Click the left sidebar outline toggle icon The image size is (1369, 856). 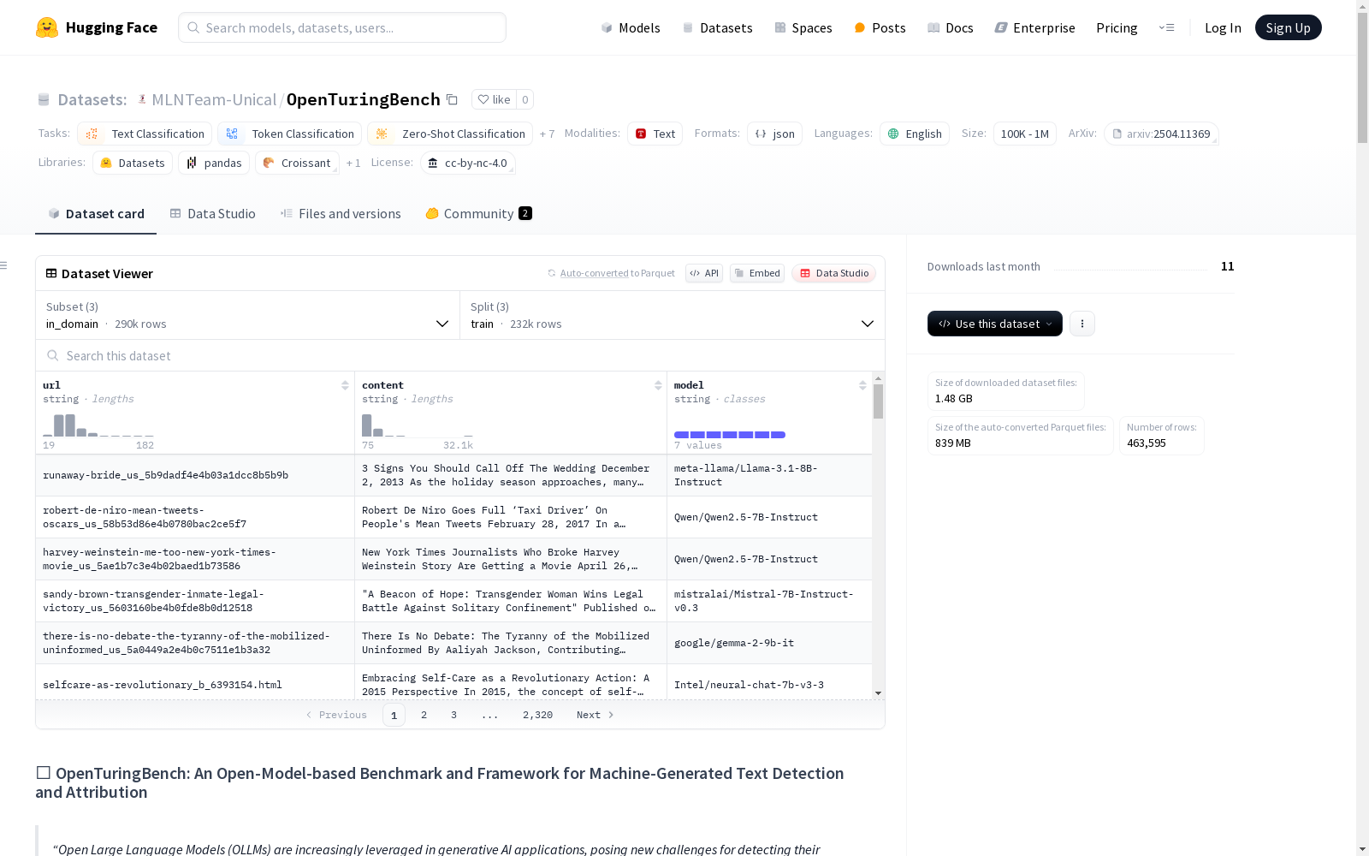[x=3, y=265]
